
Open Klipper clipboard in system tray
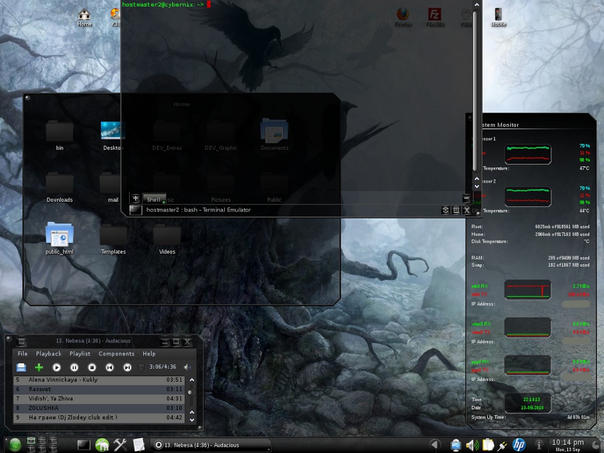[x=488, y=445]
